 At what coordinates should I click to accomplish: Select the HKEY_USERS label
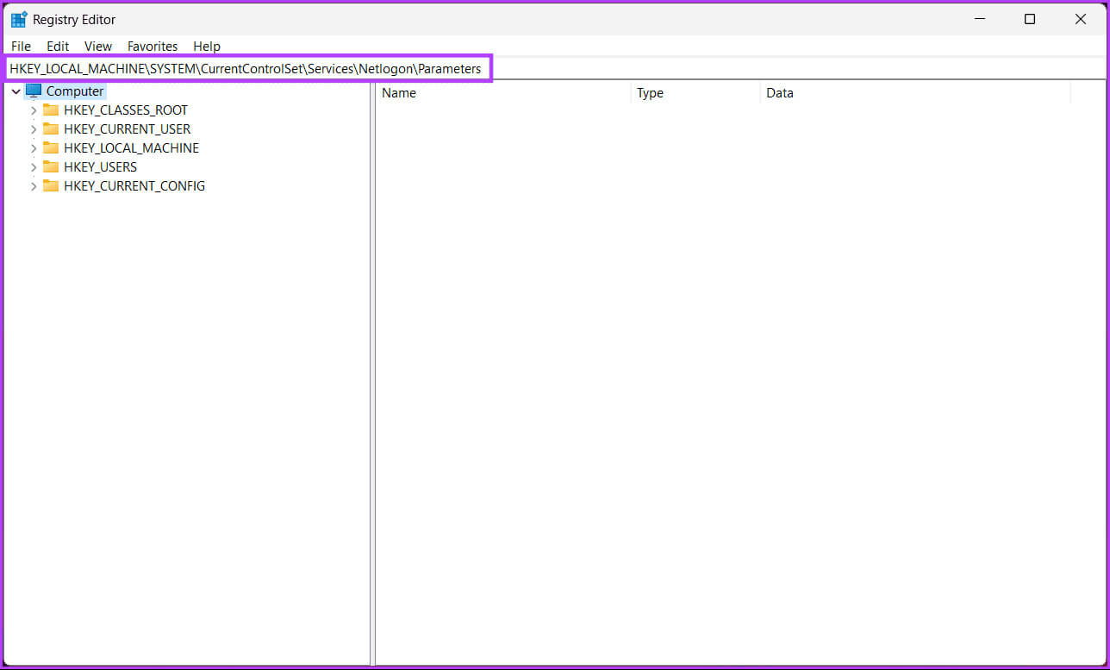[100, 166]
